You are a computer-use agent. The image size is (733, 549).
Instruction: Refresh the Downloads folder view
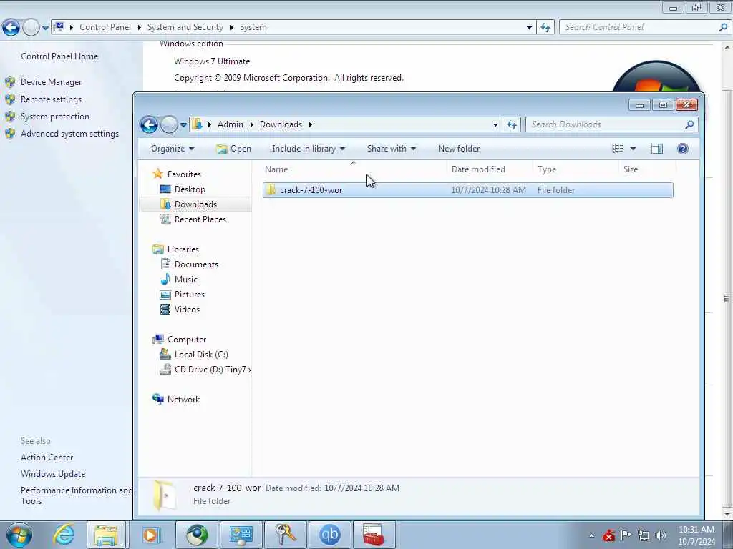tap(512, 124)
